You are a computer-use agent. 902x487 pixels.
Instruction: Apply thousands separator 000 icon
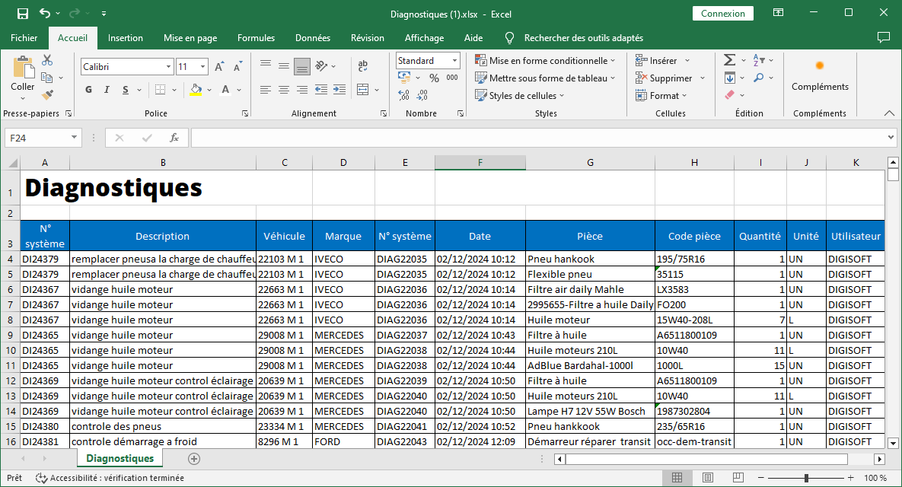(x=452, y=78)
